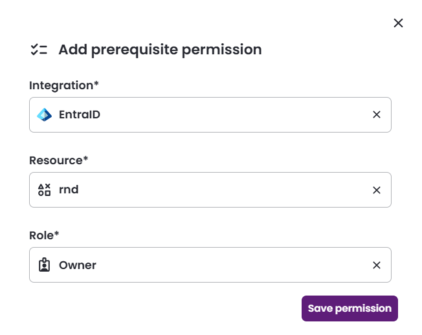Click the shapes icon in Resource field
The height and width of the screenshot is (335, 422).
44,190
